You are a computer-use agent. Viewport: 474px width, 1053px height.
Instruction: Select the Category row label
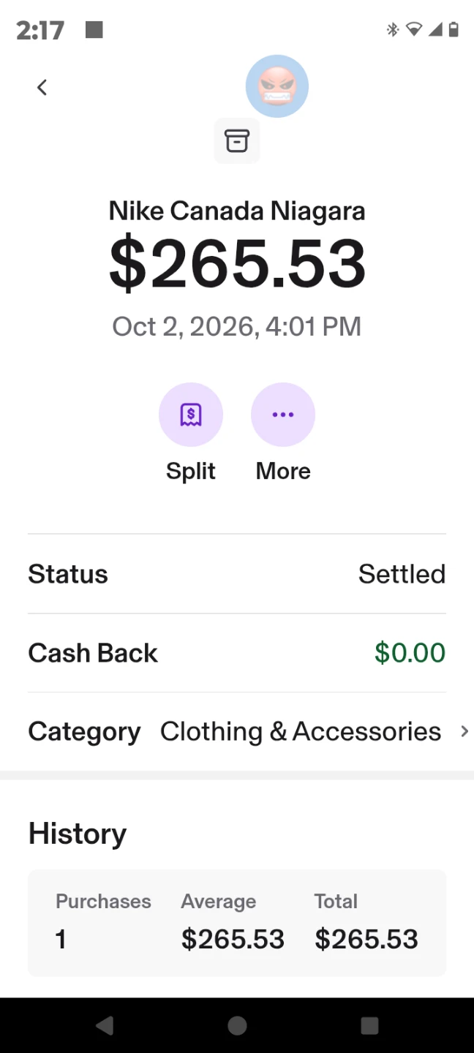coord(84,732)
